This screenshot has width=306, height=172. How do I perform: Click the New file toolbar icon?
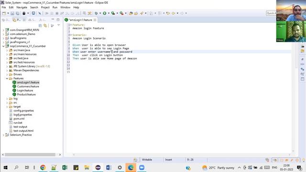pyautogui.click(x=4, y=13)
